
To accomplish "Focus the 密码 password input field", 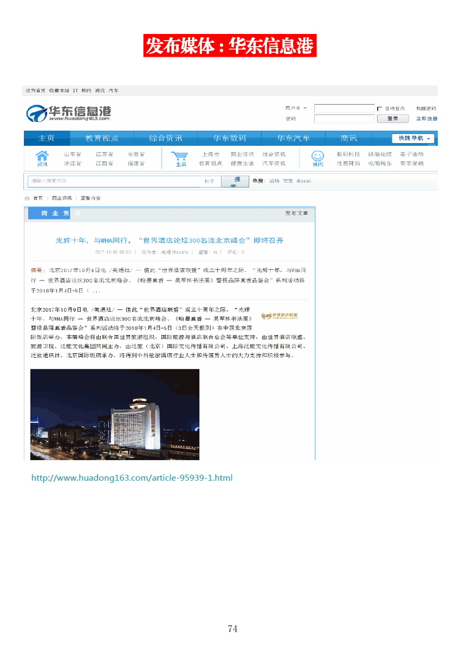I will pos(345,119).
